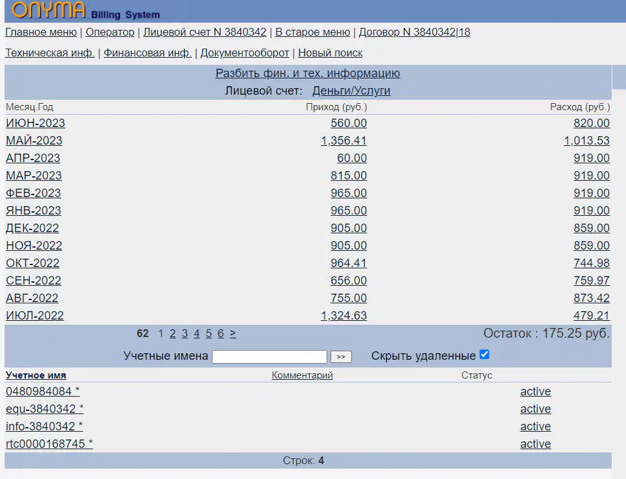Open account 0480984084
The image size is (626, 479).
43,391
